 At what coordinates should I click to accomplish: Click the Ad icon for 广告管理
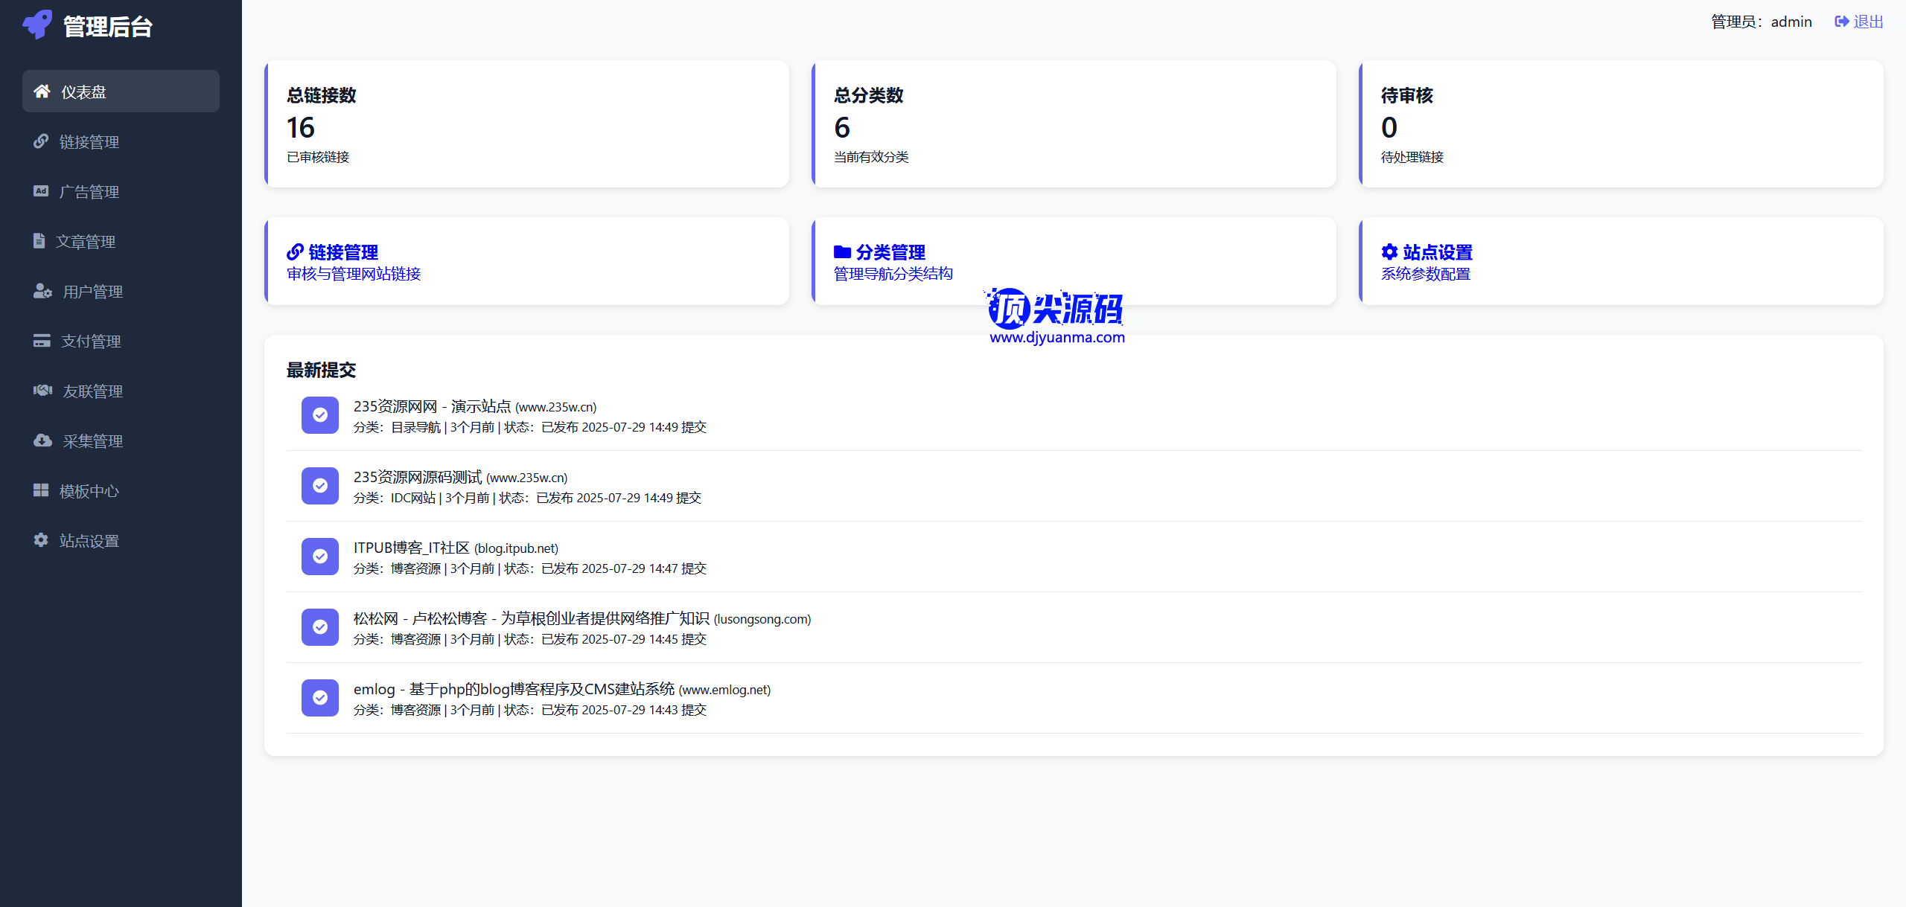(x=41, y=191)
